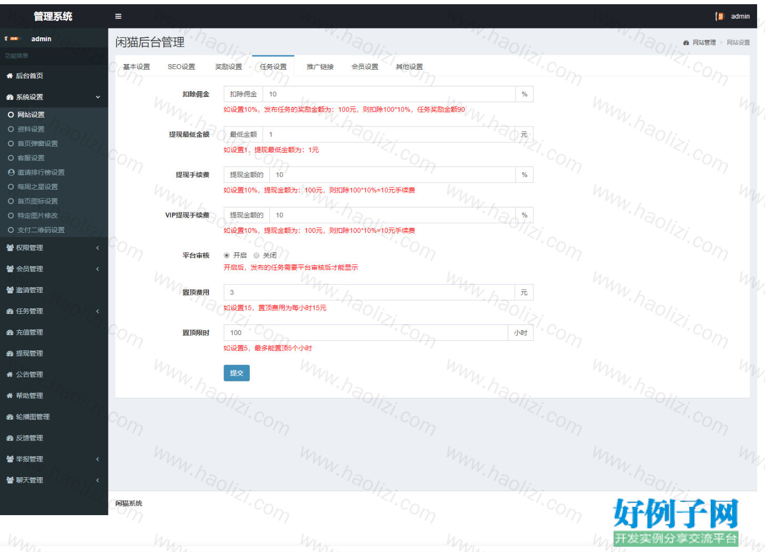Click circle icon beside 资料设置
Screen dimensions: 765x552
click(x=11, y=129)
